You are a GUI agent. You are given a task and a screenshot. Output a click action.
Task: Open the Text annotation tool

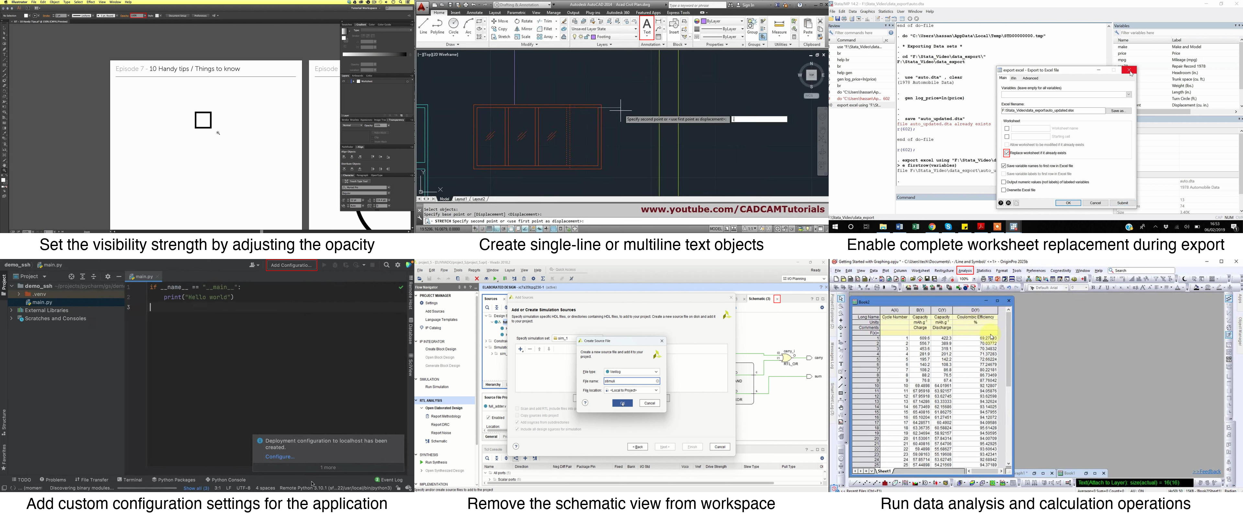coord(647,27)
